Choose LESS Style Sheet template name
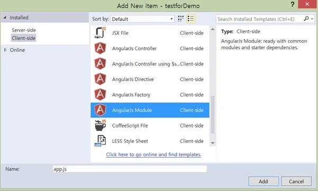Screen dimensions: 318x191 [130, 141]
